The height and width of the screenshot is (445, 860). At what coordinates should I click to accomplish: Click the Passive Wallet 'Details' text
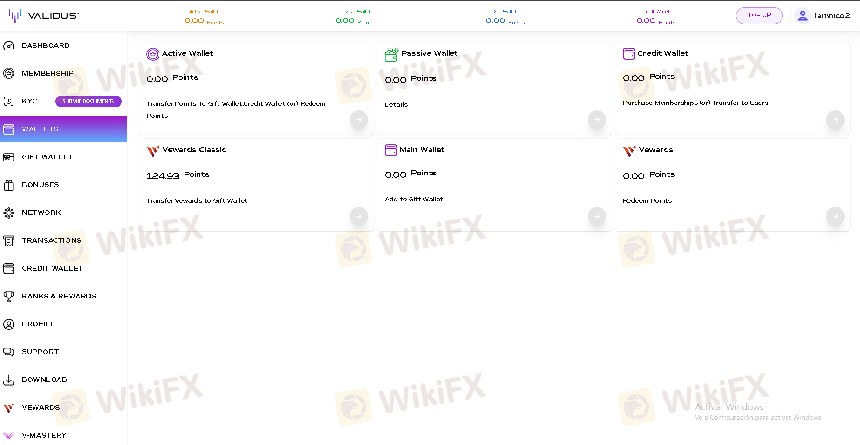click(396, 104)
